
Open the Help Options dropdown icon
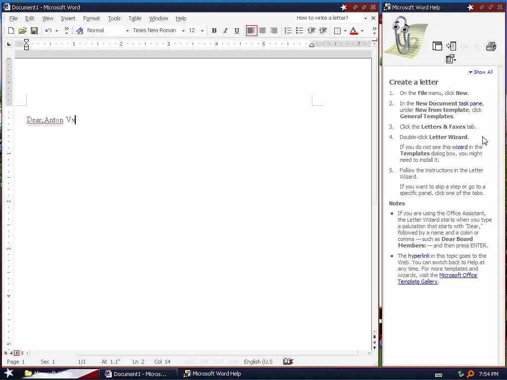[x=451, y=59]
